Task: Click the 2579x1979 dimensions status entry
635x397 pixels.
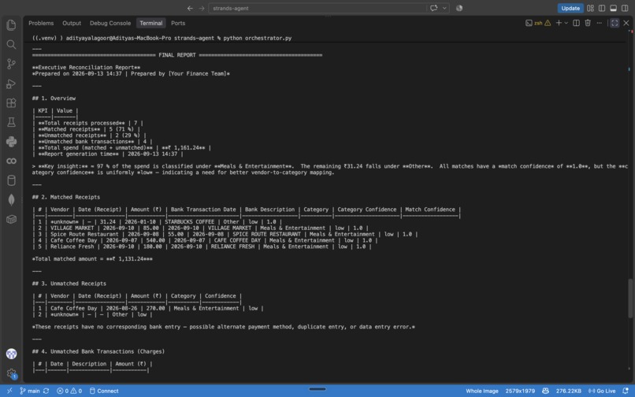Action: pyautogui.click(x=520, y=391)
